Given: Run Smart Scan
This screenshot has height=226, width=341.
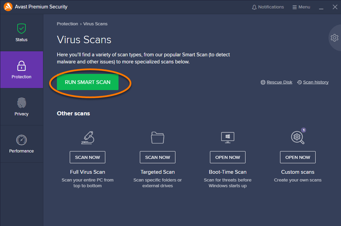Looking at the screenshot, I should pyautogui.click(x=88, y=82).
